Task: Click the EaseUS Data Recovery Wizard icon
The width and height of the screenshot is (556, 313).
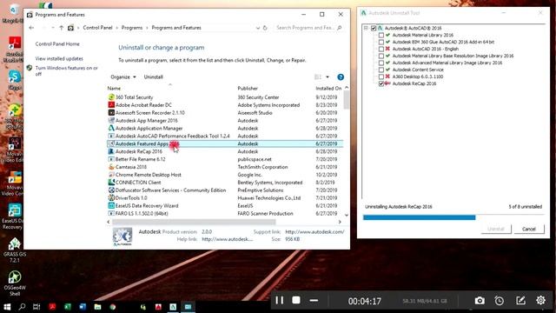Action: point(111,205)
